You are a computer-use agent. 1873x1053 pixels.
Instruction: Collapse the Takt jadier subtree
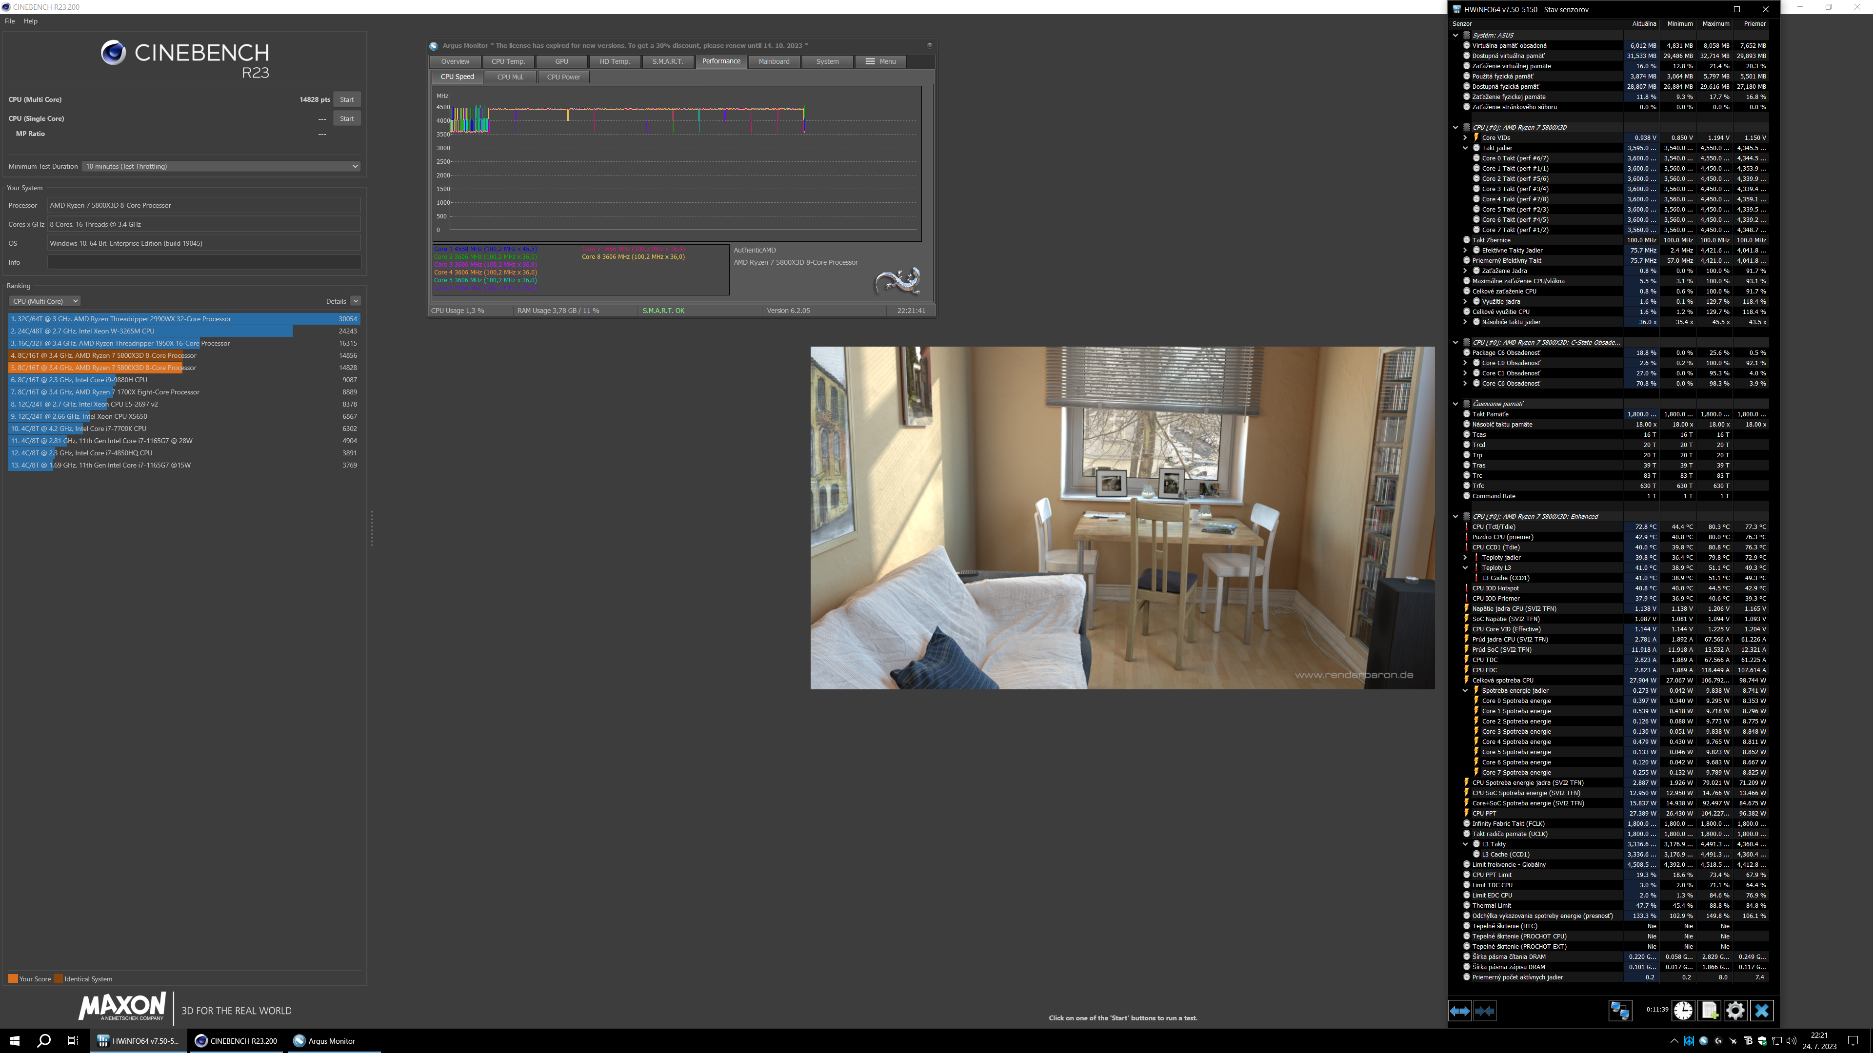(1465, 148)
